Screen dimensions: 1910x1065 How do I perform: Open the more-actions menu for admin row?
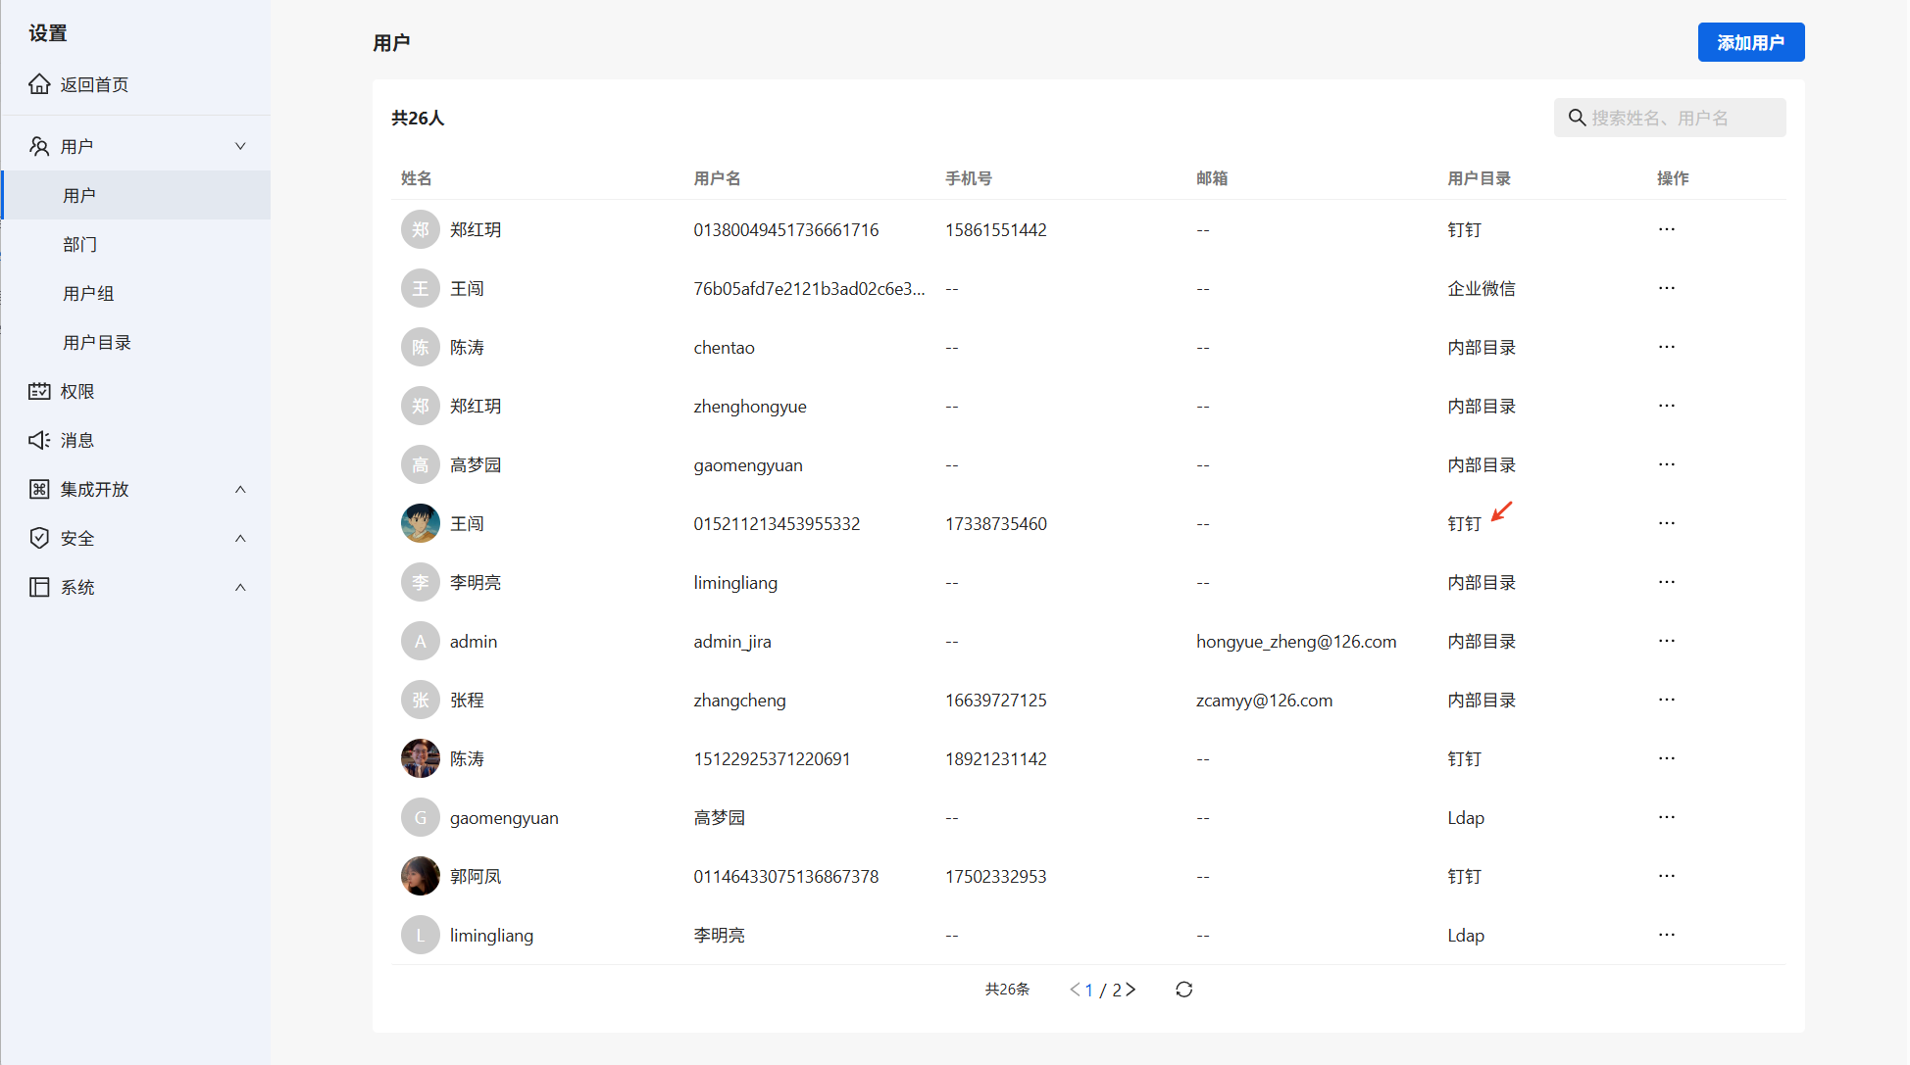pyautogui.click(x=1666, y=641)
